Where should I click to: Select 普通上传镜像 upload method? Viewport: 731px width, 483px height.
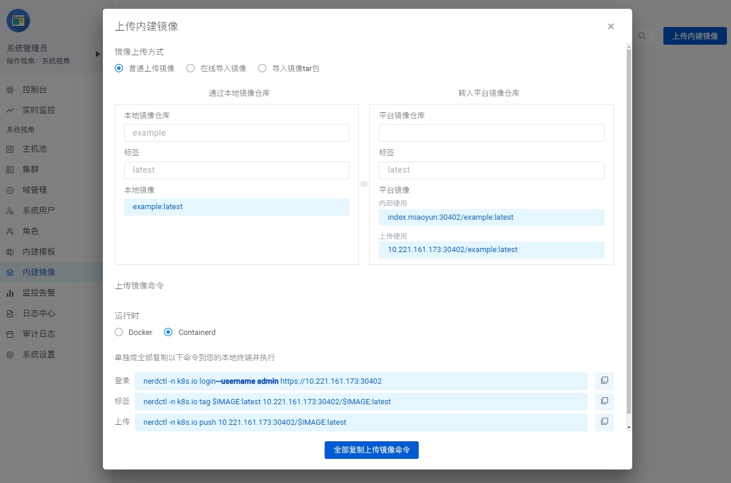[119, 68]
